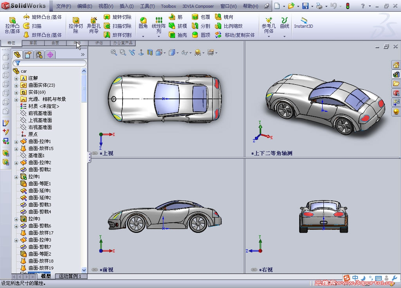Select the Swept Cut (扫描切除) tool
Screen dimensions: 401x288
point(117,26)
